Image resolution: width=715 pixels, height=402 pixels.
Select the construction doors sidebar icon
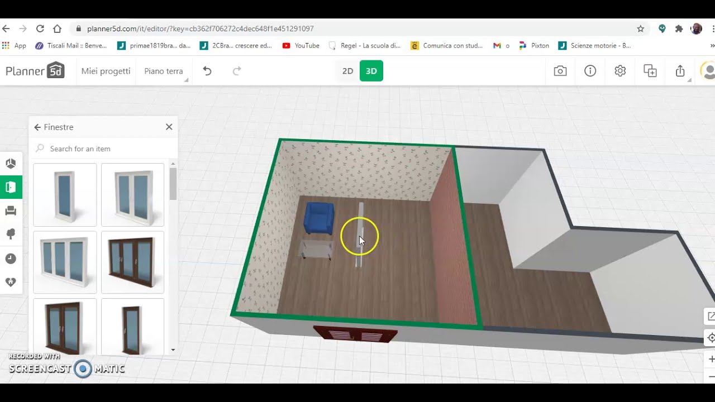[x=11, y=187]
